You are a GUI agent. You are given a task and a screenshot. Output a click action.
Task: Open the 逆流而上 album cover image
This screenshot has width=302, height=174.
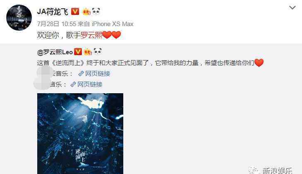[80, 133]
